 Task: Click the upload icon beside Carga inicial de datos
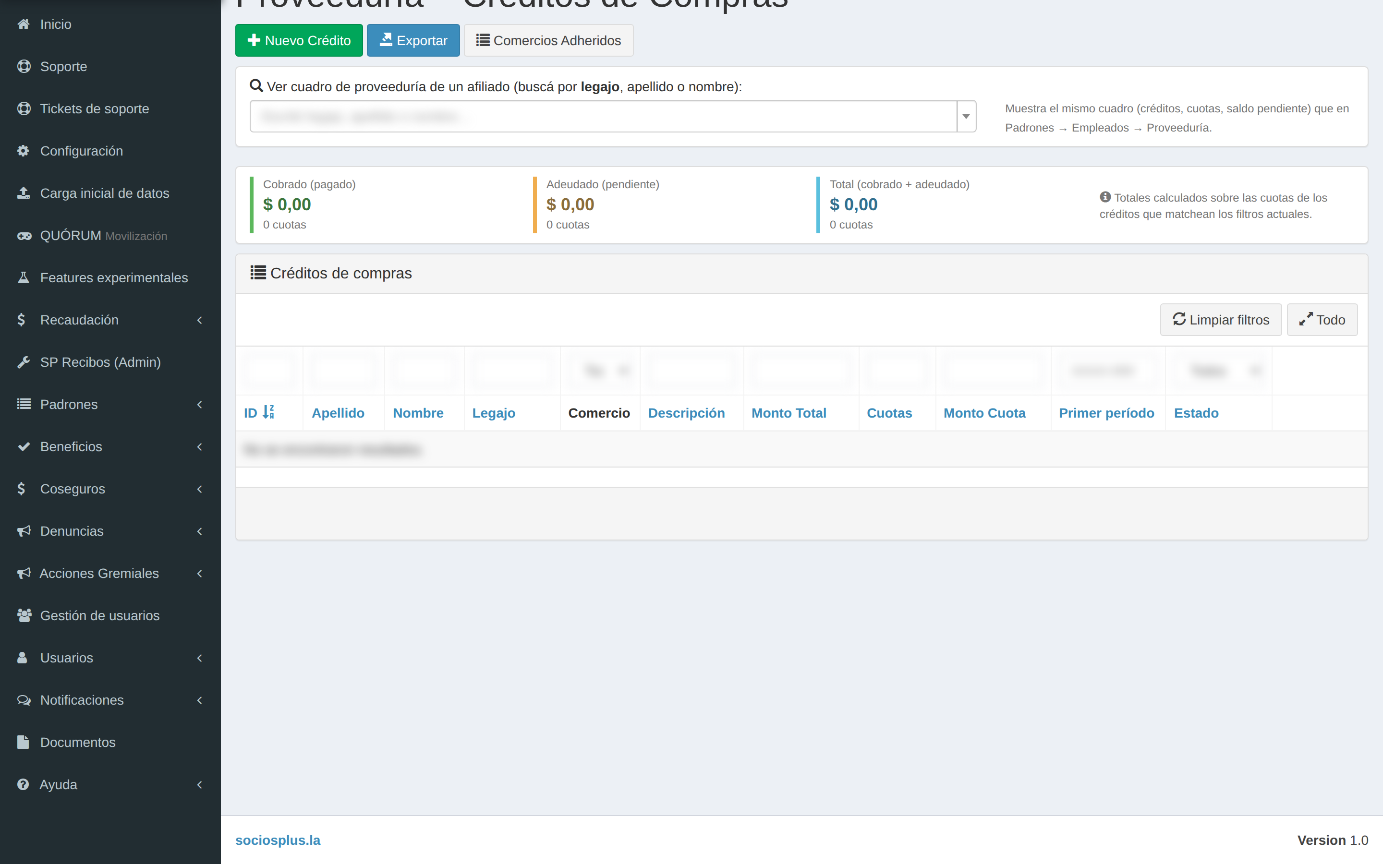(24, 193)
